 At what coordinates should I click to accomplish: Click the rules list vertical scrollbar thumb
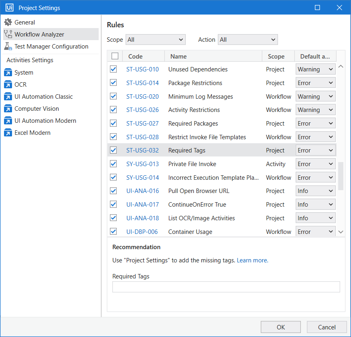click(341, 176)
